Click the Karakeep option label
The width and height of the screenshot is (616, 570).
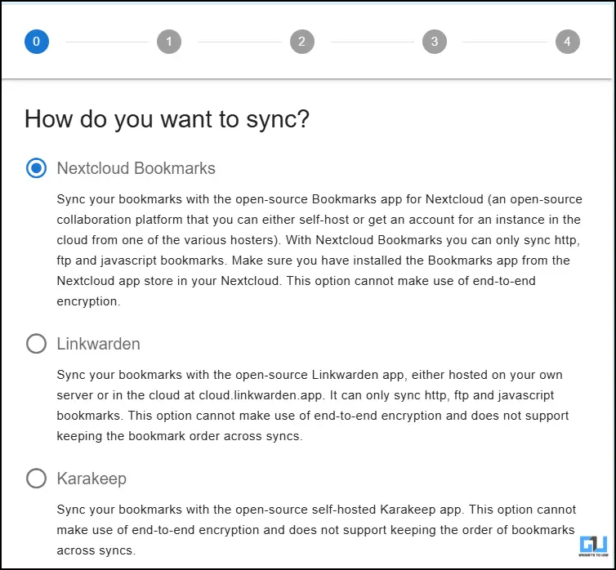pyautogui.click(x=92, y=478)
